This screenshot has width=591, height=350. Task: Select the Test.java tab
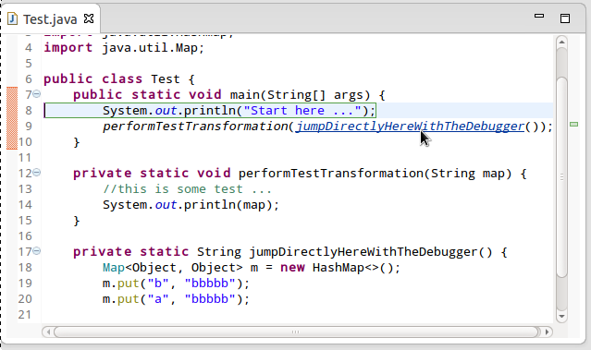tap(51, 19)
